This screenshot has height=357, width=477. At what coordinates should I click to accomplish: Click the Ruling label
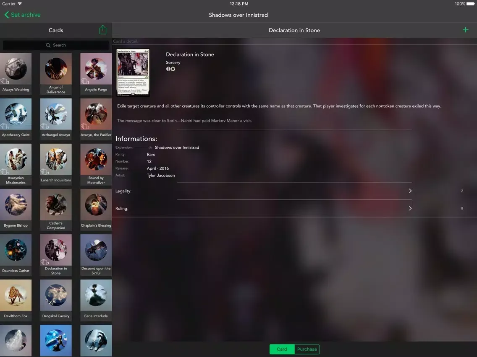pos(122,209)
